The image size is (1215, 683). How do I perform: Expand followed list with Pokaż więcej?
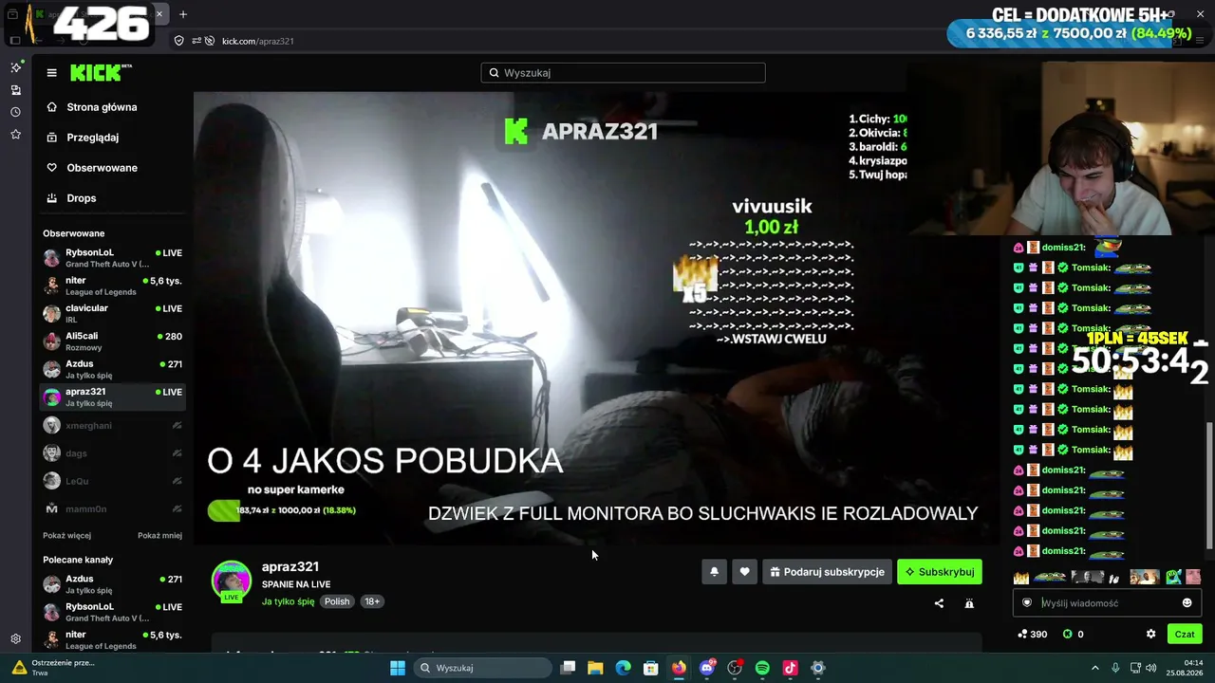(x=66, y=535)
